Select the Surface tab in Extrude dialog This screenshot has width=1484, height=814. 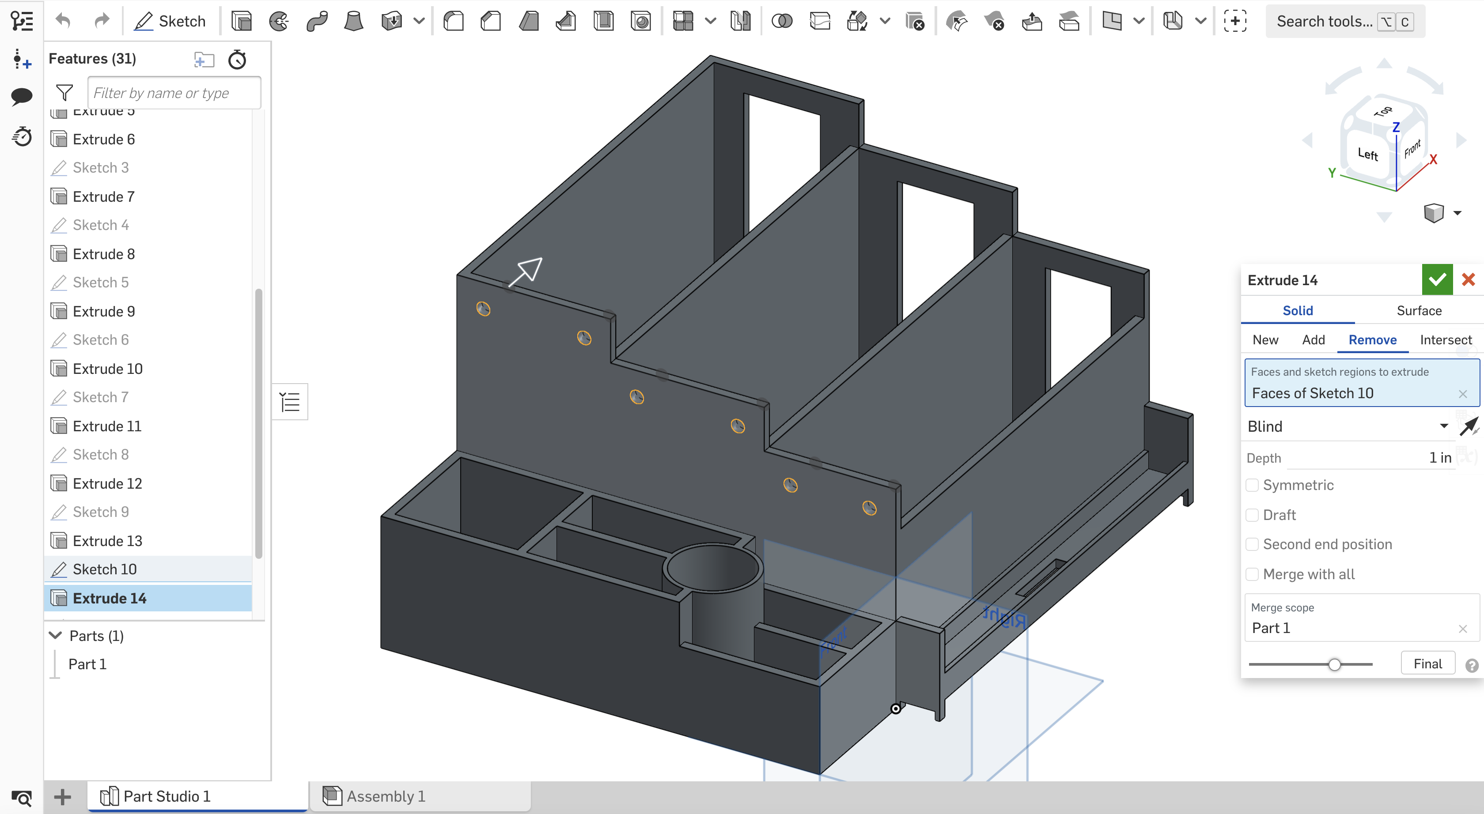(x=1418, y=310)
